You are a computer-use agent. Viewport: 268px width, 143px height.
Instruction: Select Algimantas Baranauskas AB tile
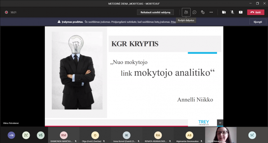click(x=189, y=135)
